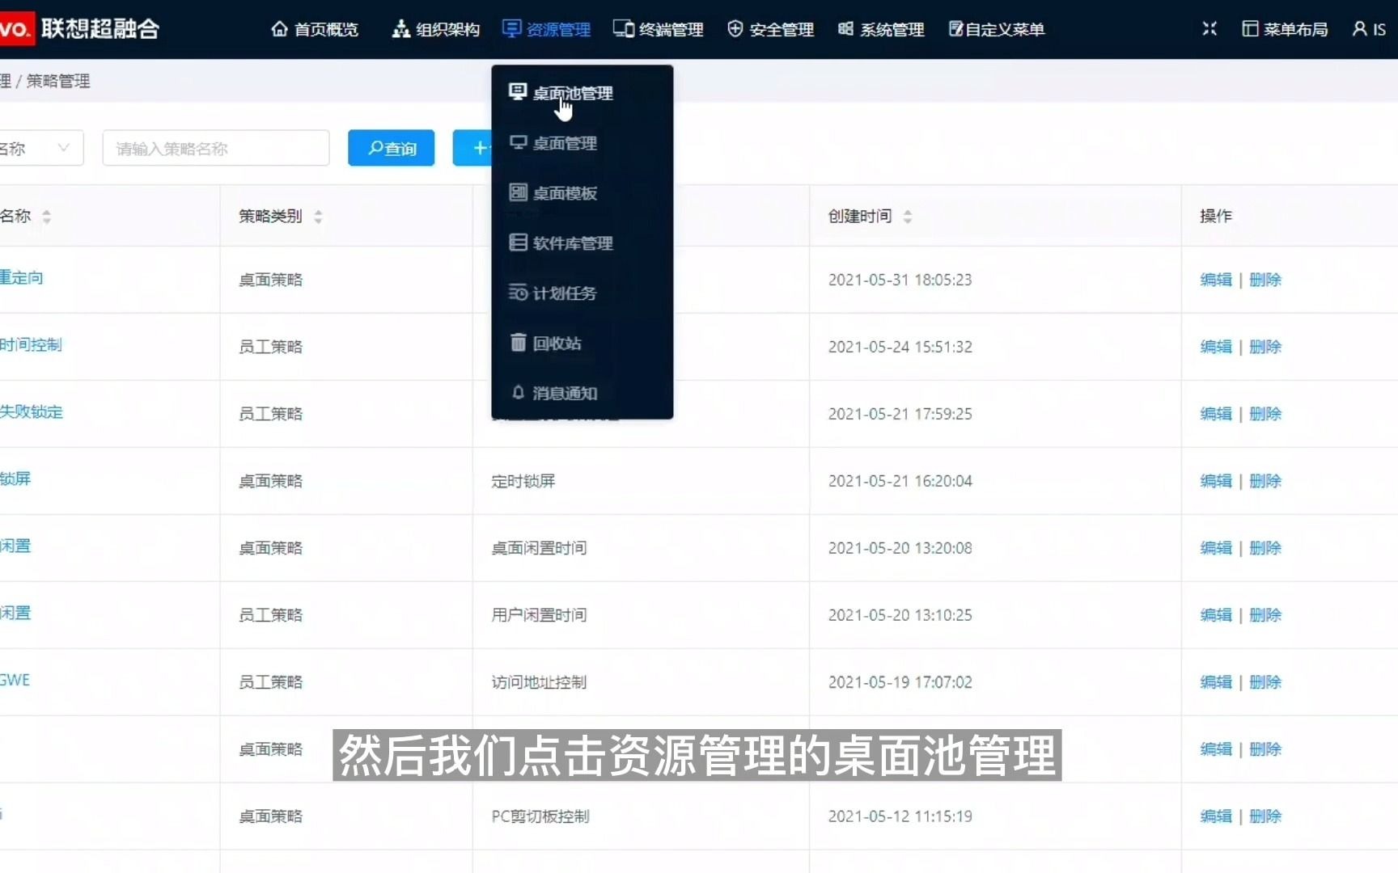Screen dimensions: 1398x873
Task: Click 删除 in the 用户闲置时间 row
Action: (1265, 615)
